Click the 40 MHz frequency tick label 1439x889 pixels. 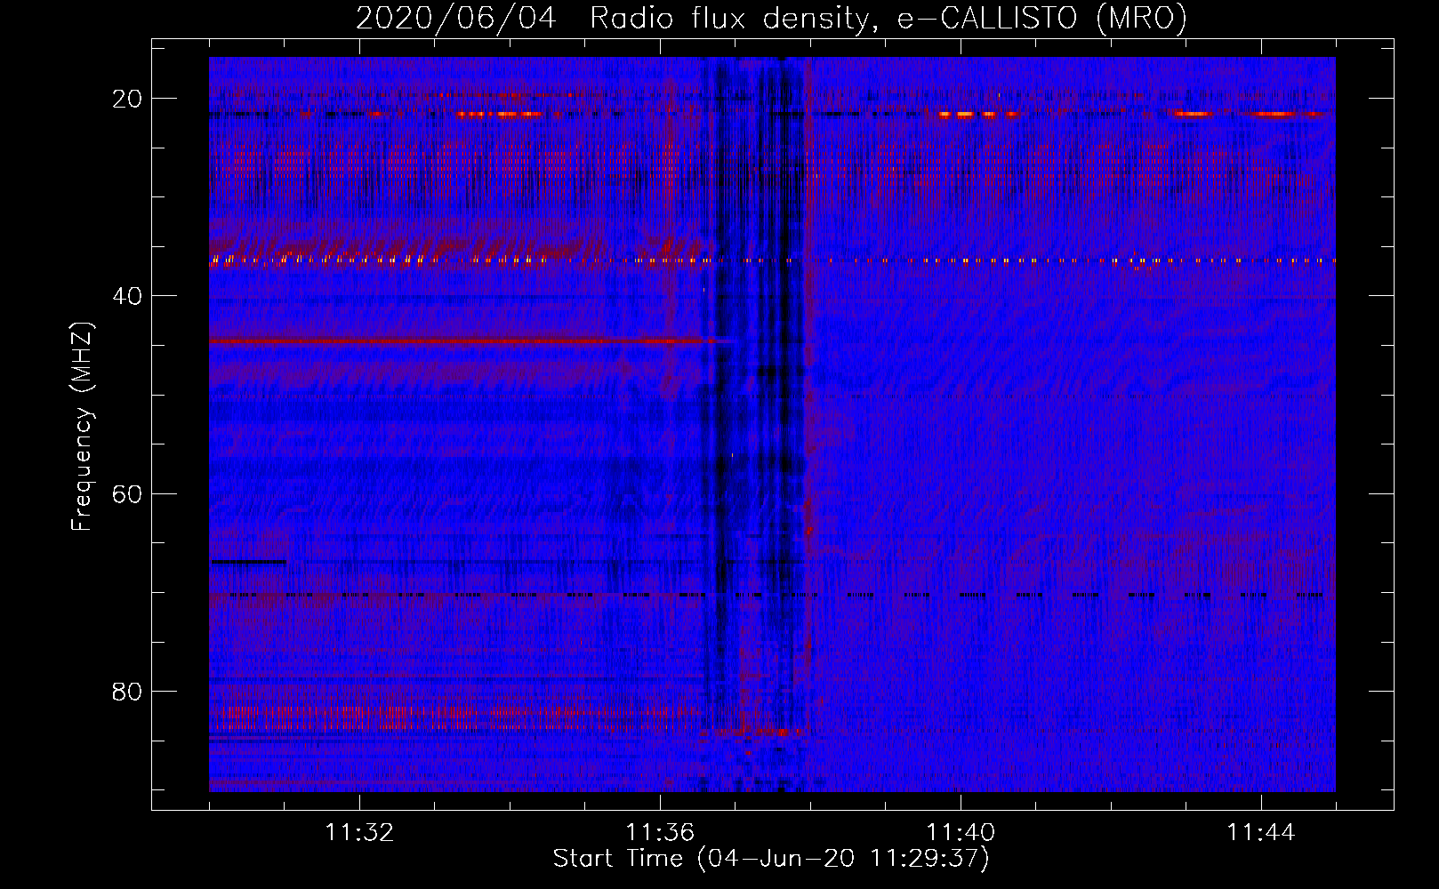(x=127, y=296)
